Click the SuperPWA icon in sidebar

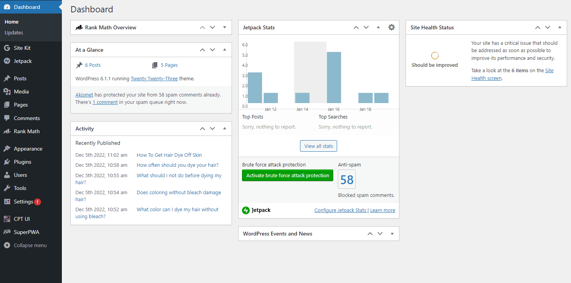point(7,232)
